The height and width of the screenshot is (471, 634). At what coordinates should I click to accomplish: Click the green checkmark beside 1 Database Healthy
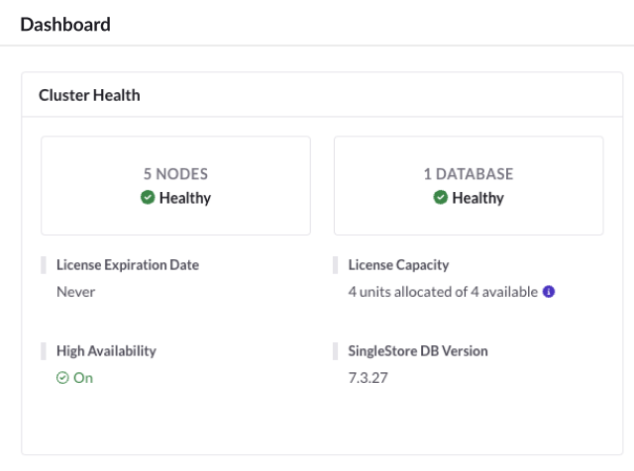440,198
